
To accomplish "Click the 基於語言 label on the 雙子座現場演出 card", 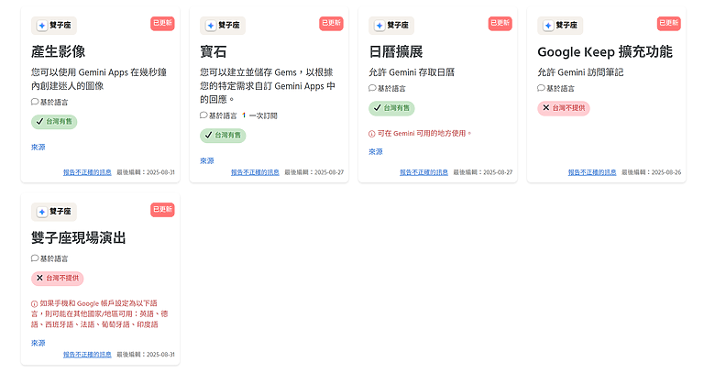I will 49,258.
